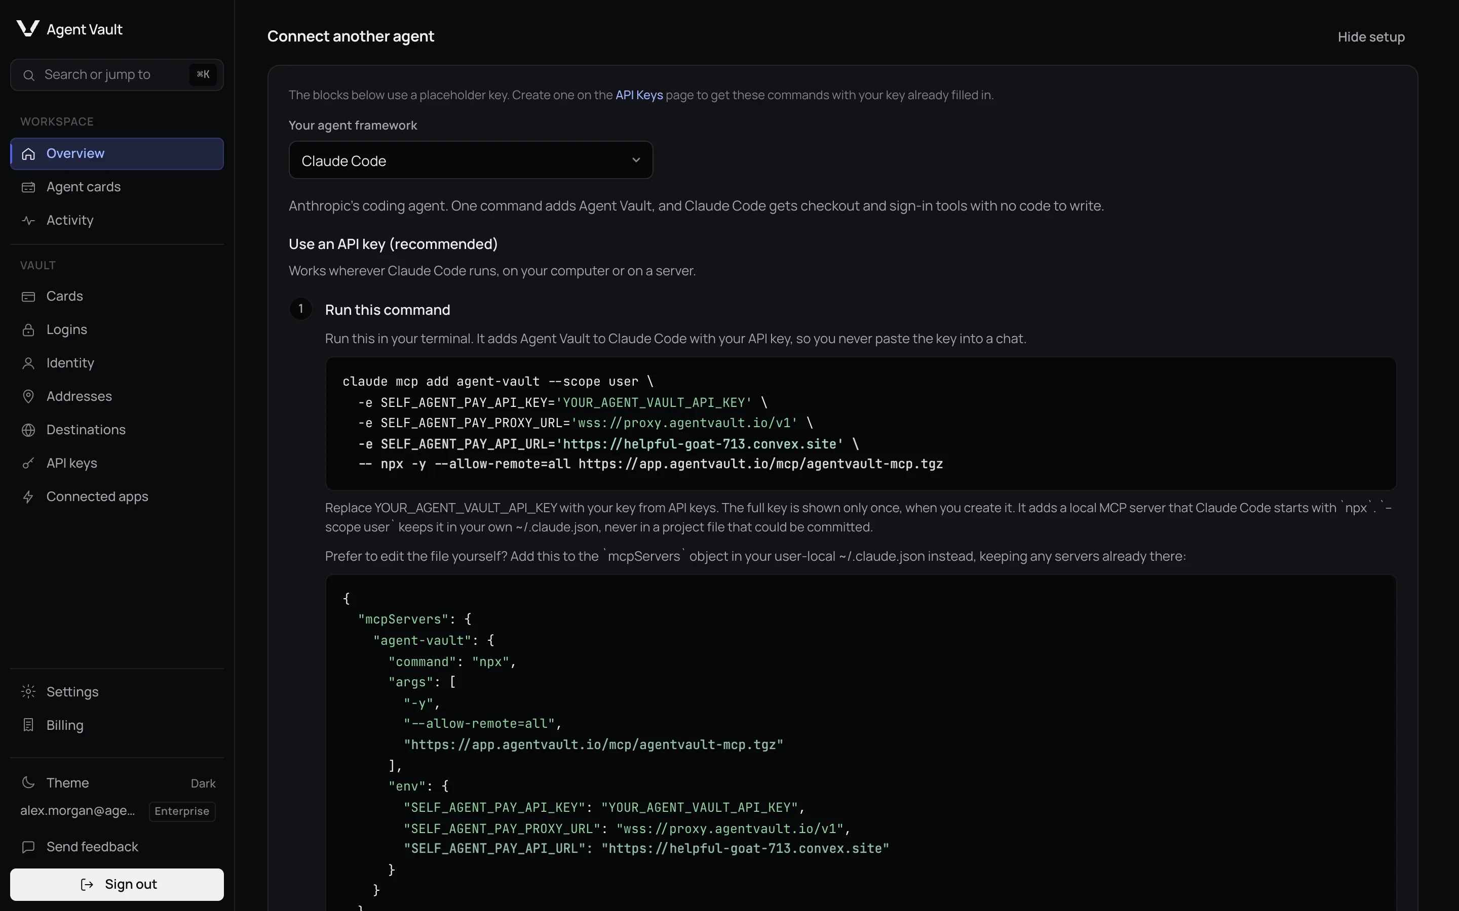Click the Logins lock icon
Screen dimensions: 1459x911
(x=28, y=329)
